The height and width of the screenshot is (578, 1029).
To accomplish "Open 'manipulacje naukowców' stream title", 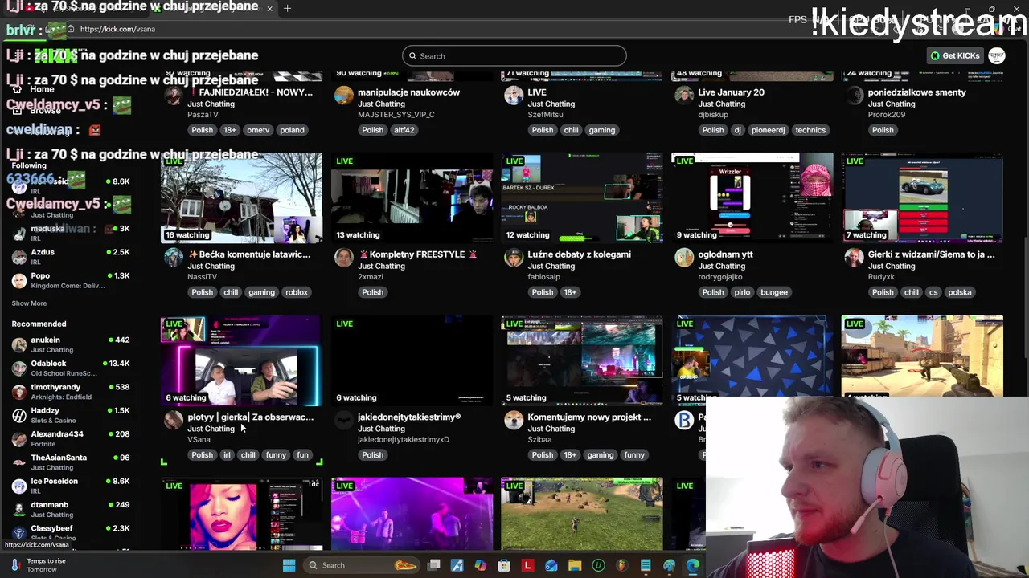I will tap(408, 92).
